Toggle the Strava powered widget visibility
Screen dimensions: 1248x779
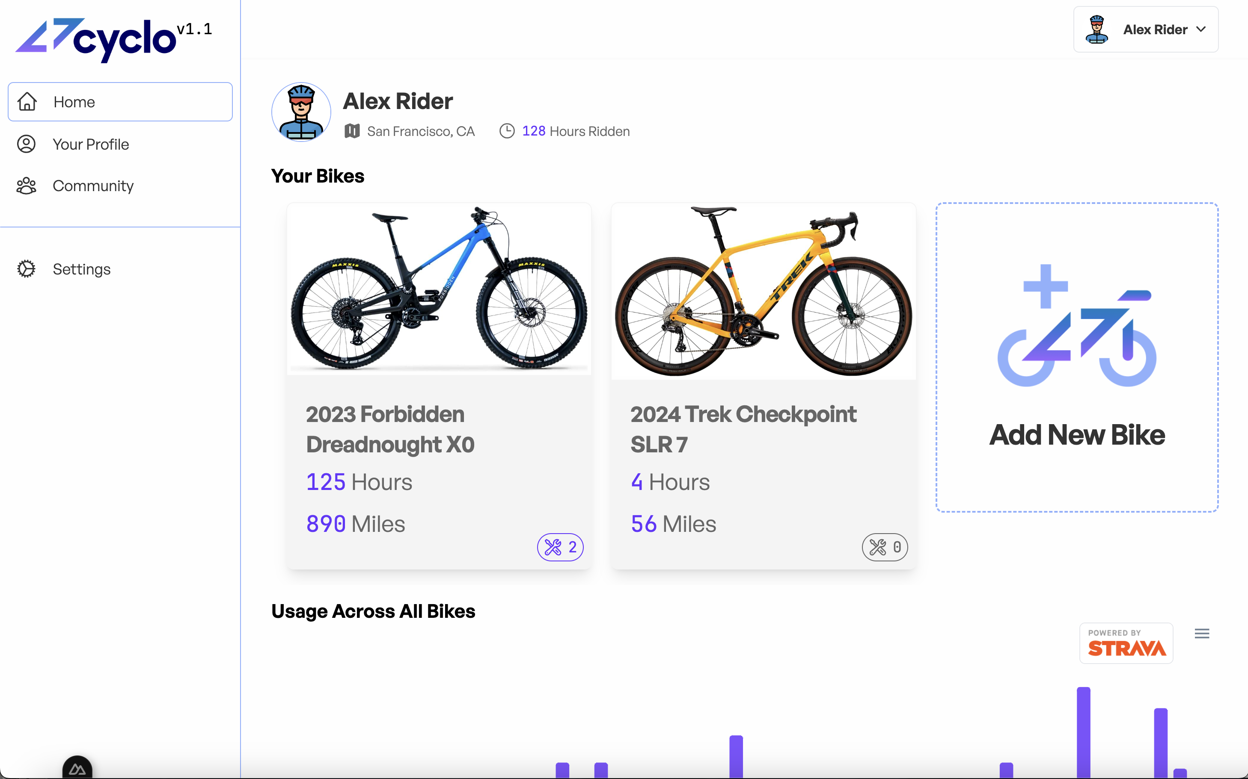[1202, 634]
